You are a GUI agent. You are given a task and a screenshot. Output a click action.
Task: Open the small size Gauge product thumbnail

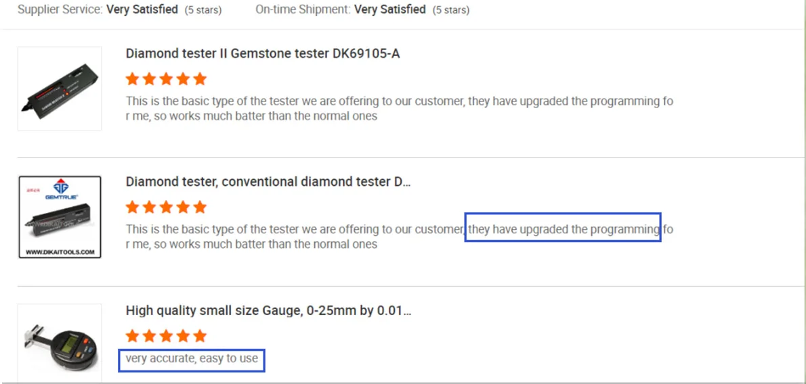60,343
